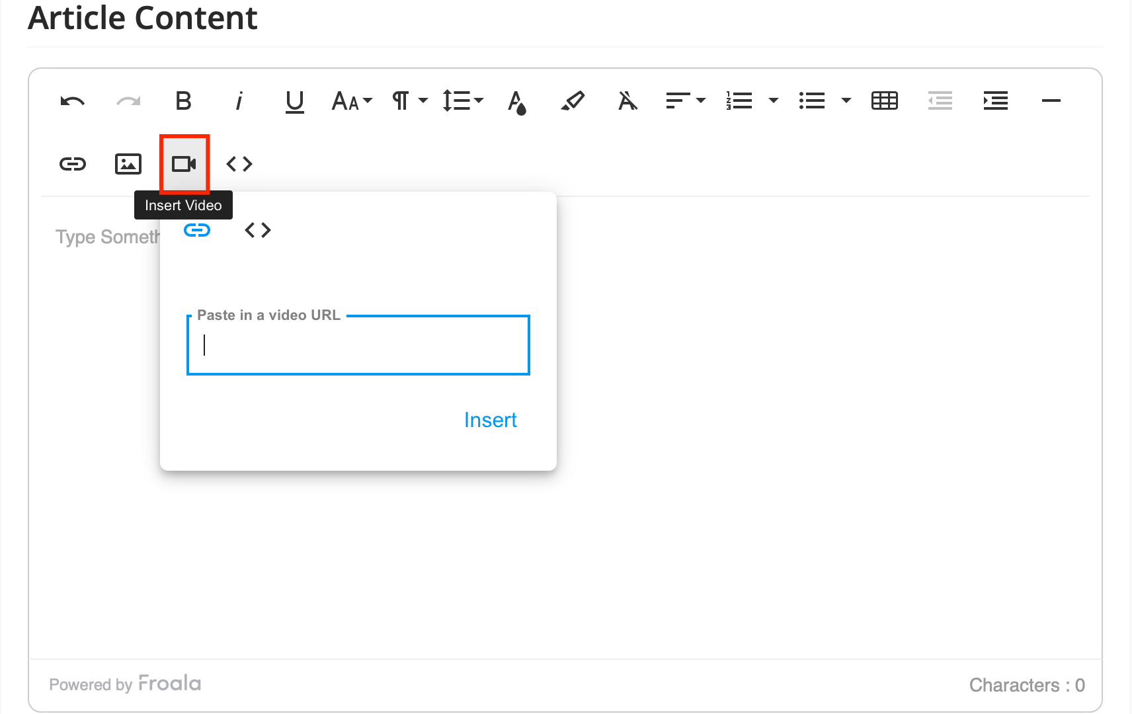Select the Embedded Code tab in video popup

point(258,230)
